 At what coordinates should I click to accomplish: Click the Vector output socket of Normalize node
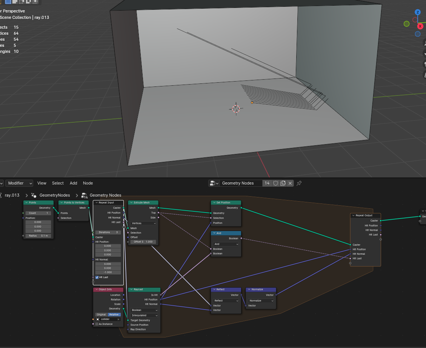coord(276,295)
